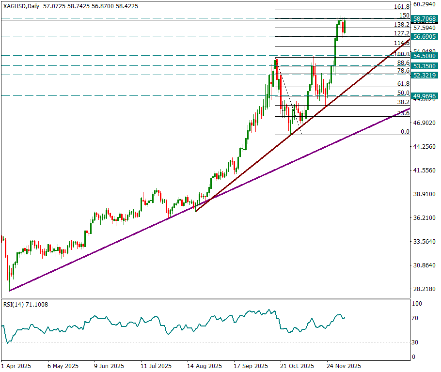The height and width of the screenshot is (372, 441).
Task: Select the 53.3500 price level tag
Action: click(x=425, y=65)
